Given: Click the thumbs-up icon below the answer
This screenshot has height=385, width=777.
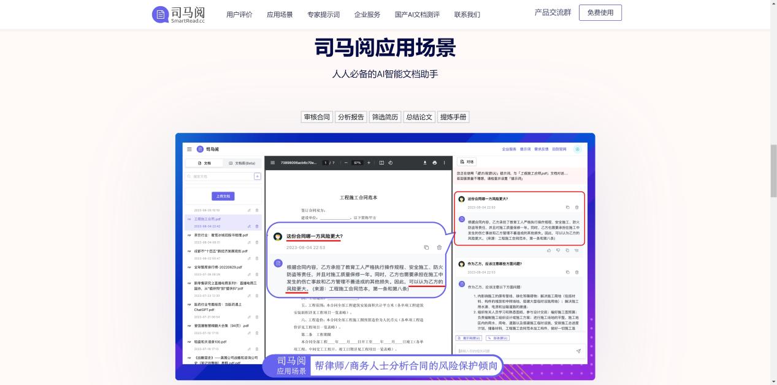Looking at the screenshot, I should [x=549, y=250].
